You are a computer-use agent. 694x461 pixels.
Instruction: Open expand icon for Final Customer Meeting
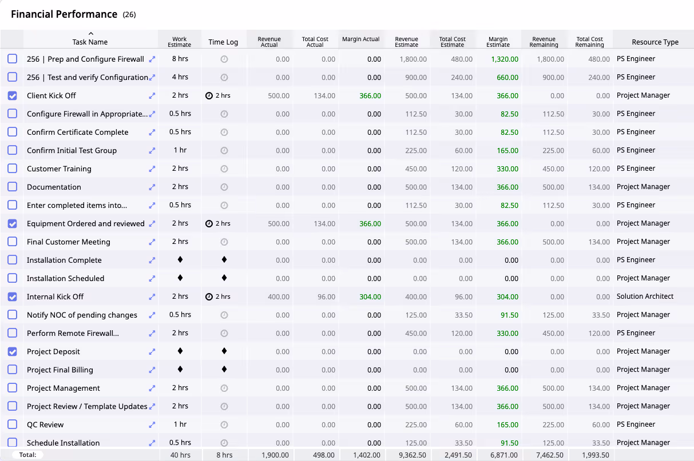tap(152, 242)
